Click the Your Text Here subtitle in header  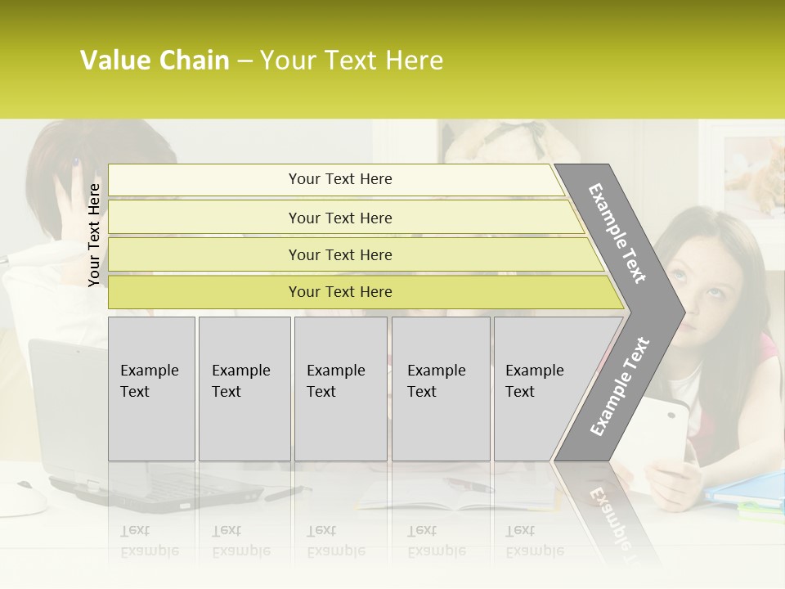[x=352, y=60]
